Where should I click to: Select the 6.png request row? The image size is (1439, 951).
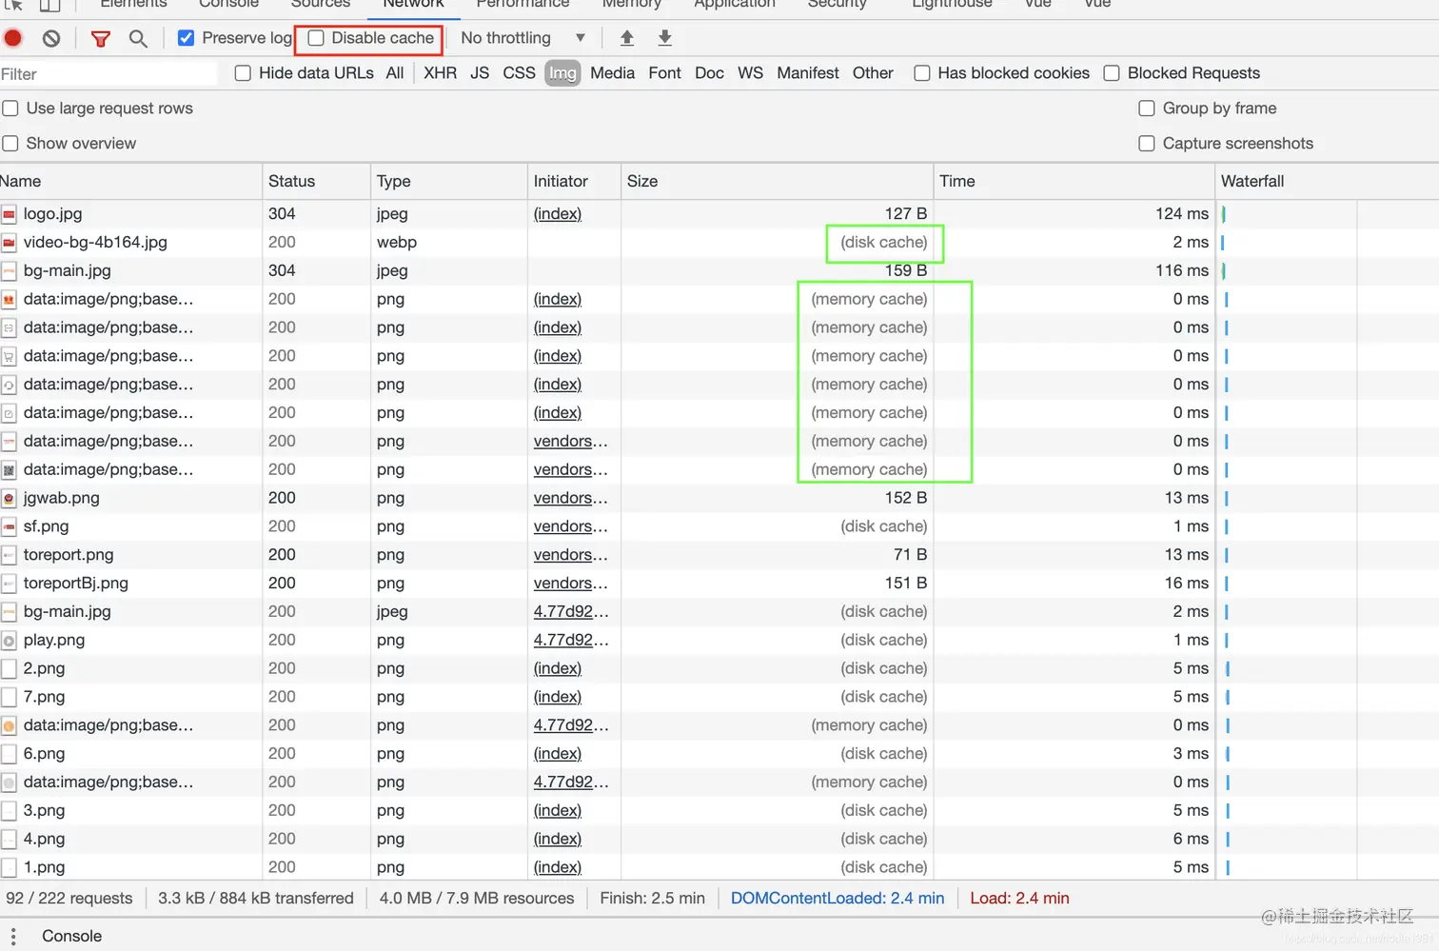coord(719,754)
